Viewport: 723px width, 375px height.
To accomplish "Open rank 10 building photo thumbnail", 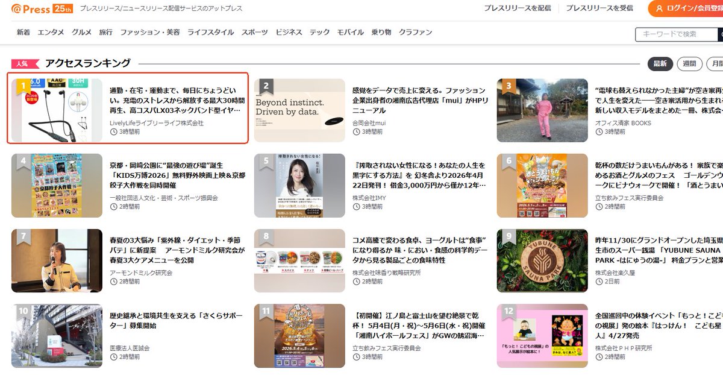I will [x=57, y=336].
